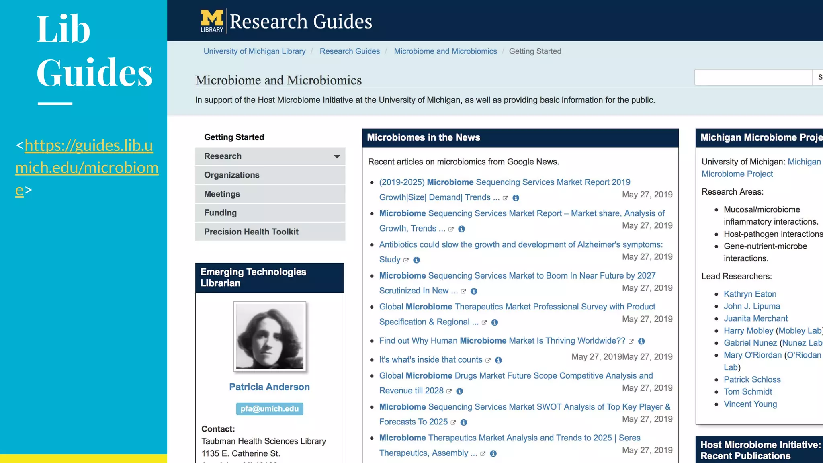Click Research Guides breadcrumb link
Screen dimensions: 823x463
pyautogui.click(x=350, y=51)
